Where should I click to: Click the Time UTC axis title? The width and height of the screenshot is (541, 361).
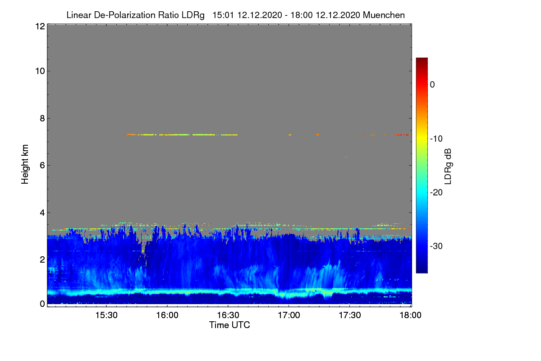coord(229,325)
